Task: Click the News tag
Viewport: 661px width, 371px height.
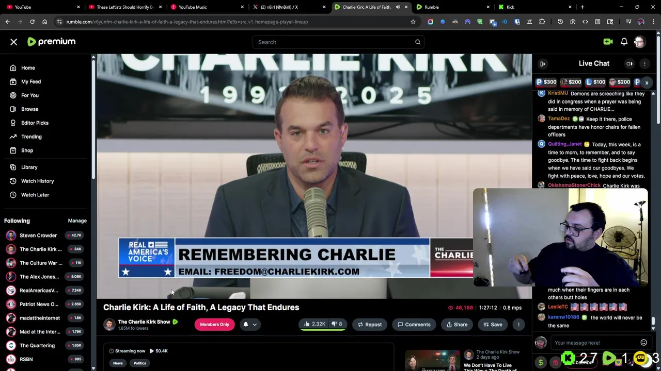Action: pos(118,363)
